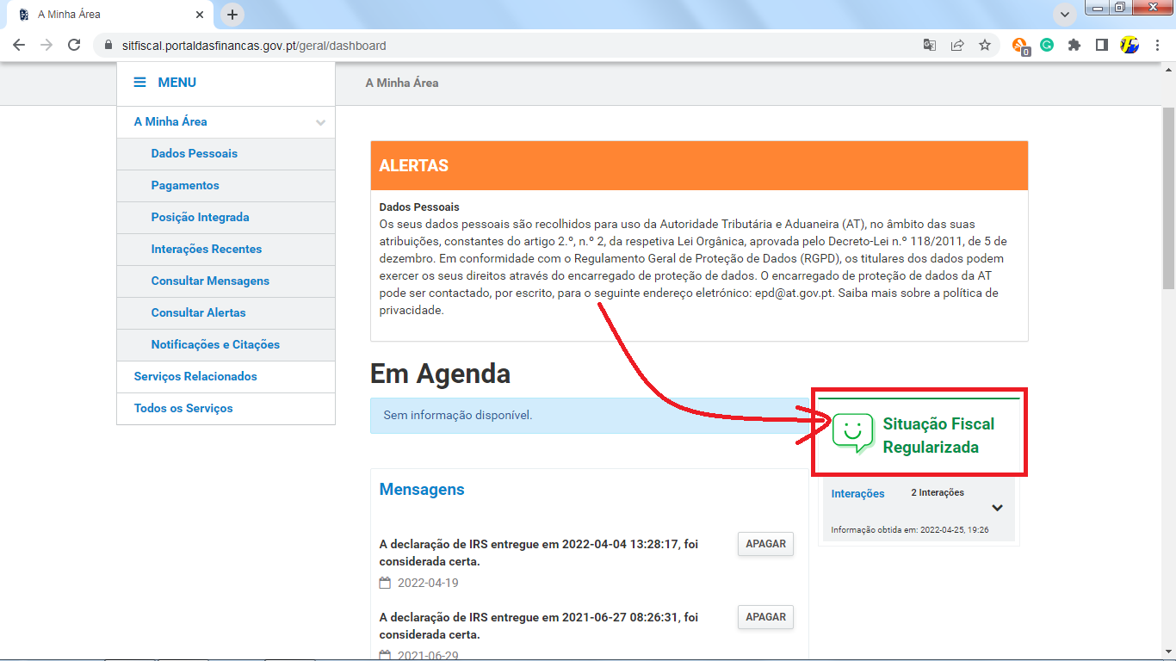Click Situação Fiscal Regularizada text

point(938,436)
